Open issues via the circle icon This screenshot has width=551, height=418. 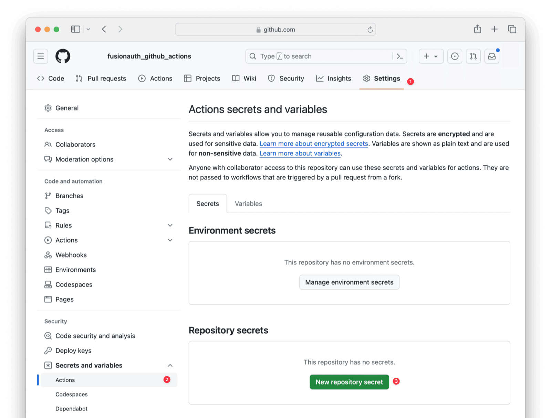[x=455, y=56]
